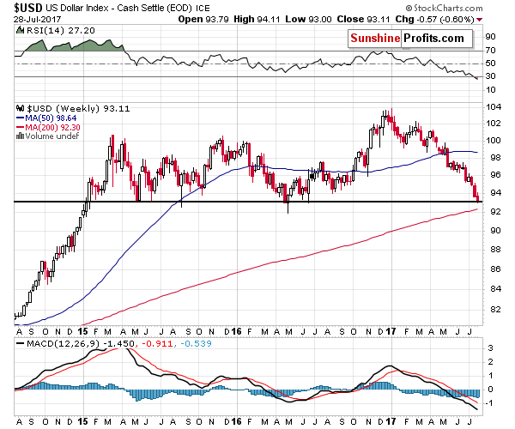Click the '$USD (Weekly) 93.11' legend text
Image resolution: width=515 pixels, height=429 pixels.
coord(78,108)
